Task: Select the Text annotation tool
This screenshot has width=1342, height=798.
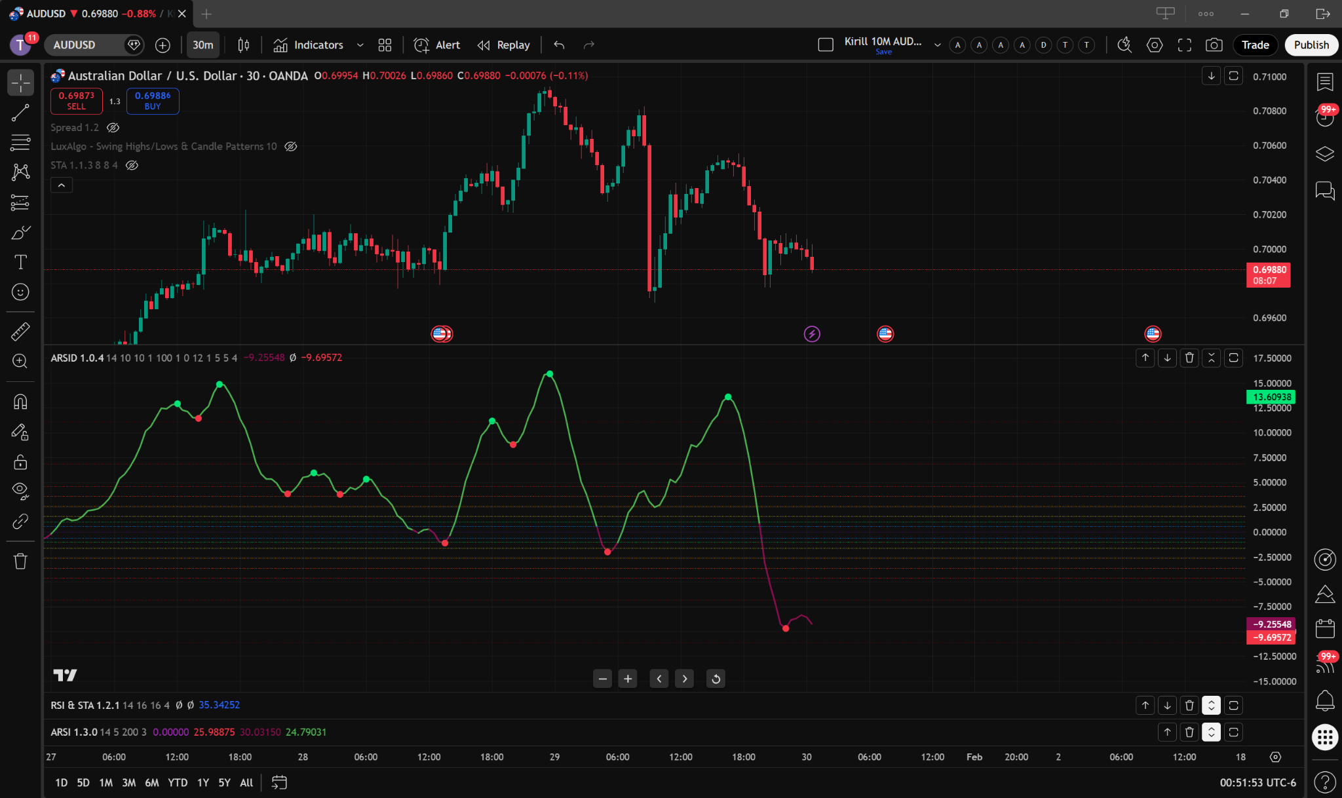Action: tap(20, 262)
